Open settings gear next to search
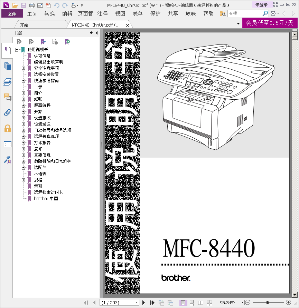299x308 pixels. click(273, 13)
